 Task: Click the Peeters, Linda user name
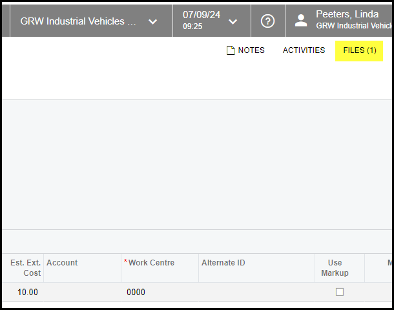pyautogui.click(x=347, y=14)
